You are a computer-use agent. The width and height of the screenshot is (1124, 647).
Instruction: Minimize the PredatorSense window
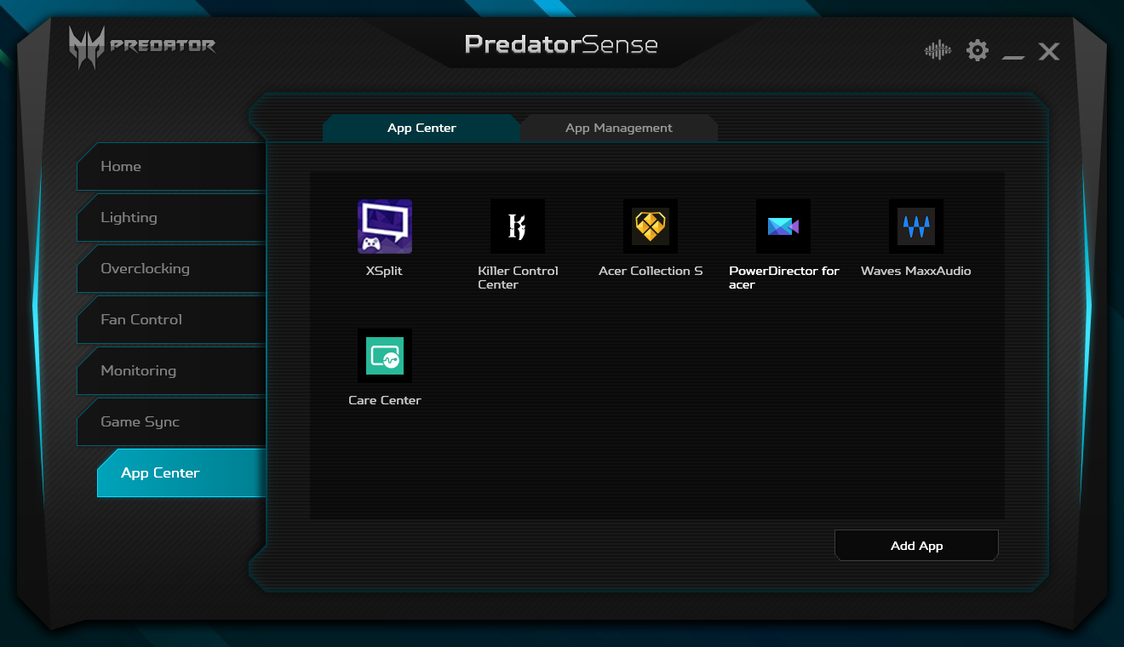point(1013,53)
